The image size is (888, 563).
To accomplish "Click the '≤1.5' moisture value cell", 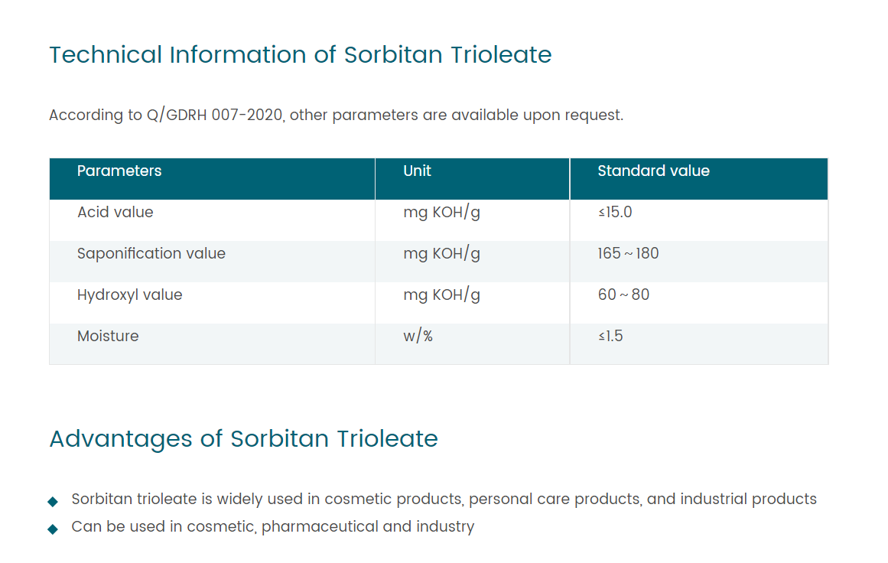I will pos(610,337).
